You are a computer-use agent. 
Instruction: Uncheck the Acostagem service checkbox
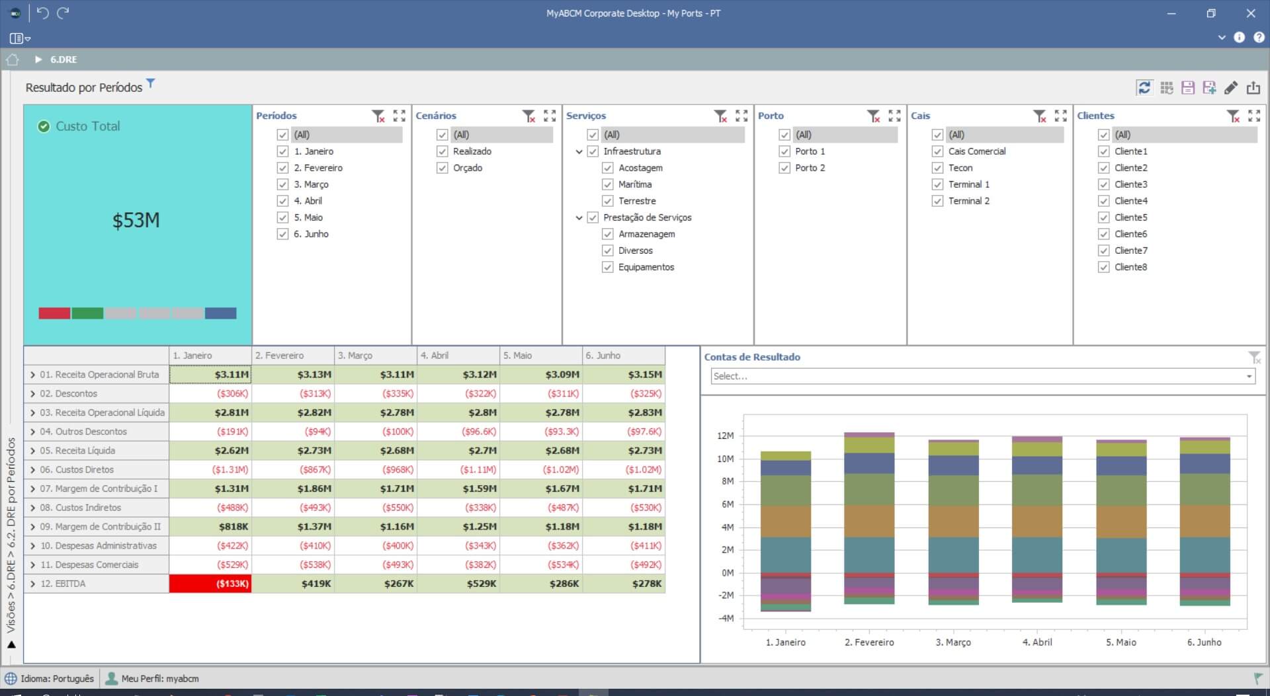click(608, 168)
